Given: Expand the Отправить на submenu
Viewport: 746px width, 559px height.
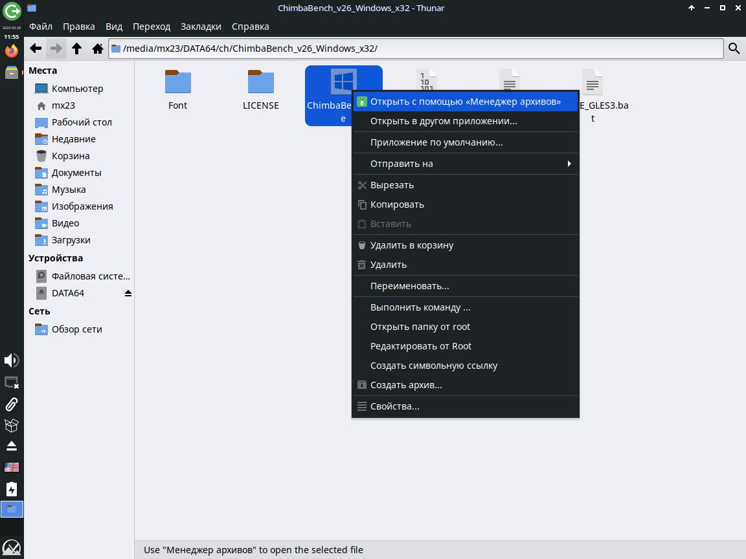Looking at the screenshot, I should (466, 164).
